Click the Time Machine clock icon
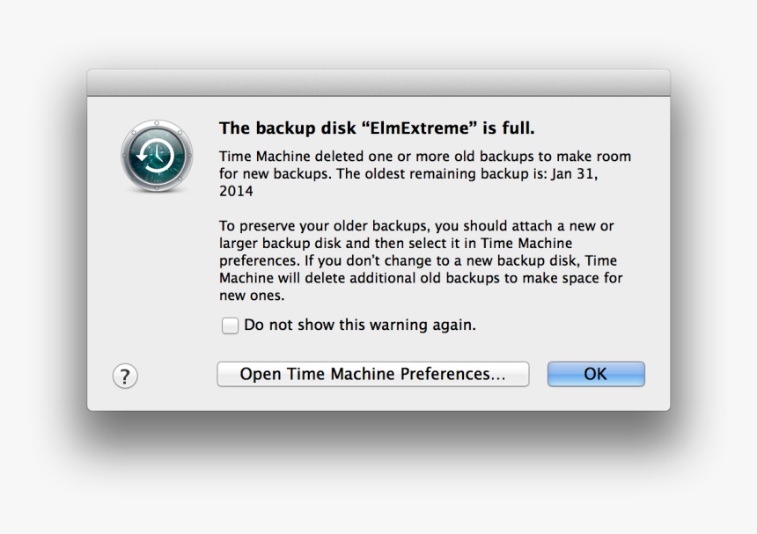The height and width of the screenshot is (534, 757). pyautogui.click(x=157, y=157)
